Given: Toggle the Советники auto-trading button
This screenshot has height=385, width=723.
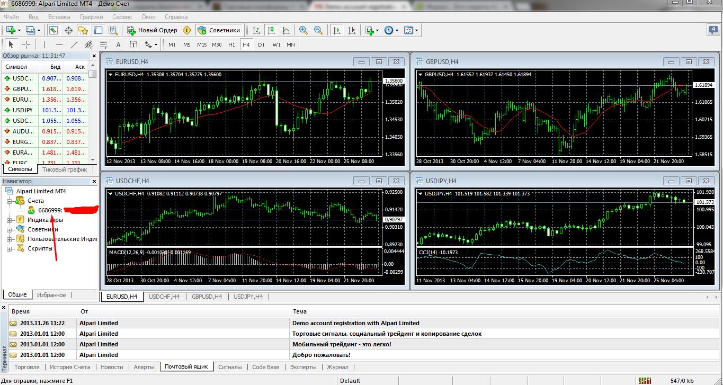Looking at the screenshot, I should click(219, 30).
